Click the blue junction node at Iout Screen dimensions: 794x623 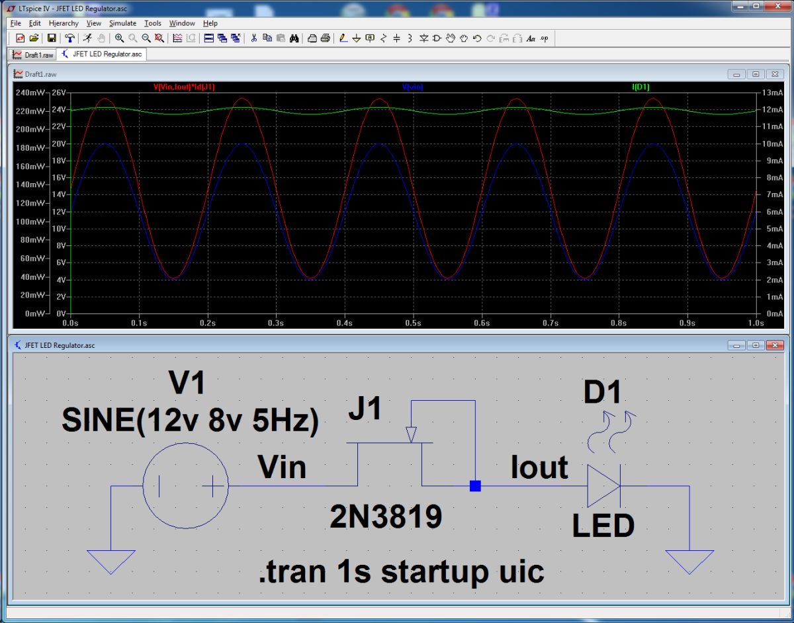(475, 486)
